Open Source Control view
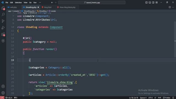This screenshot has height=99, width=176. tap(3, 21)
